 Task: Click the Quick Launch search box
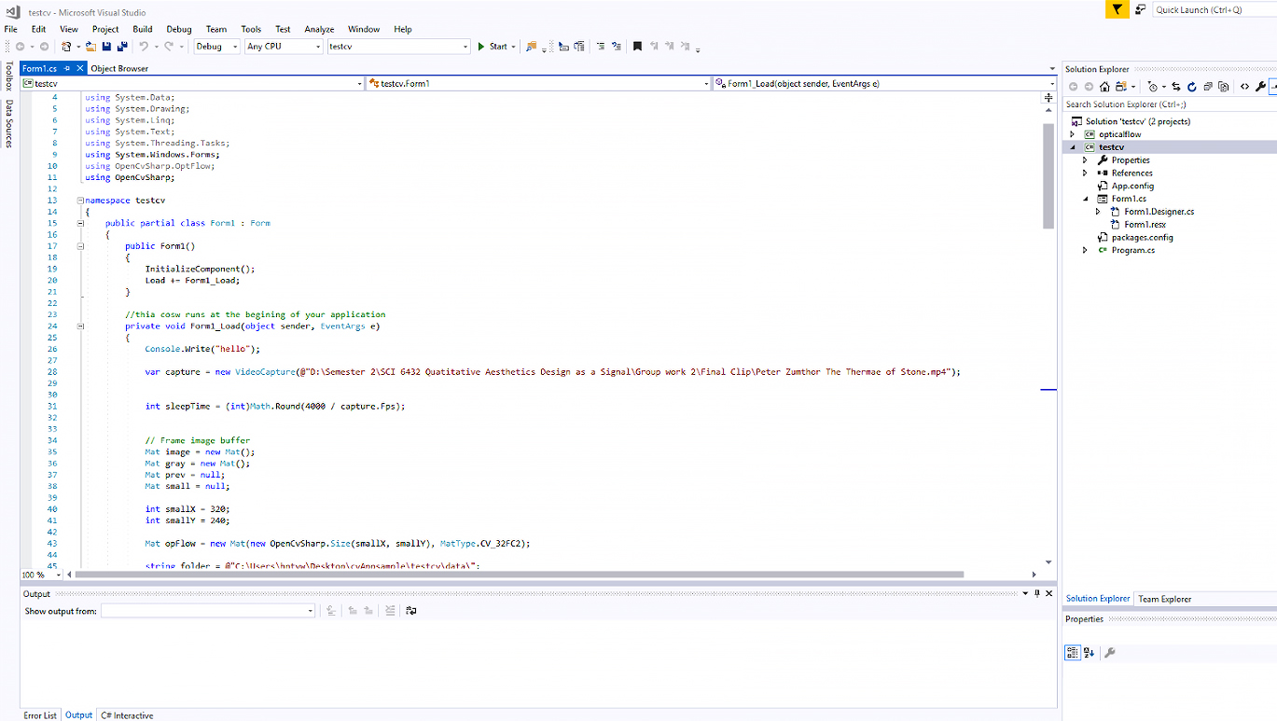point(1213,9)
